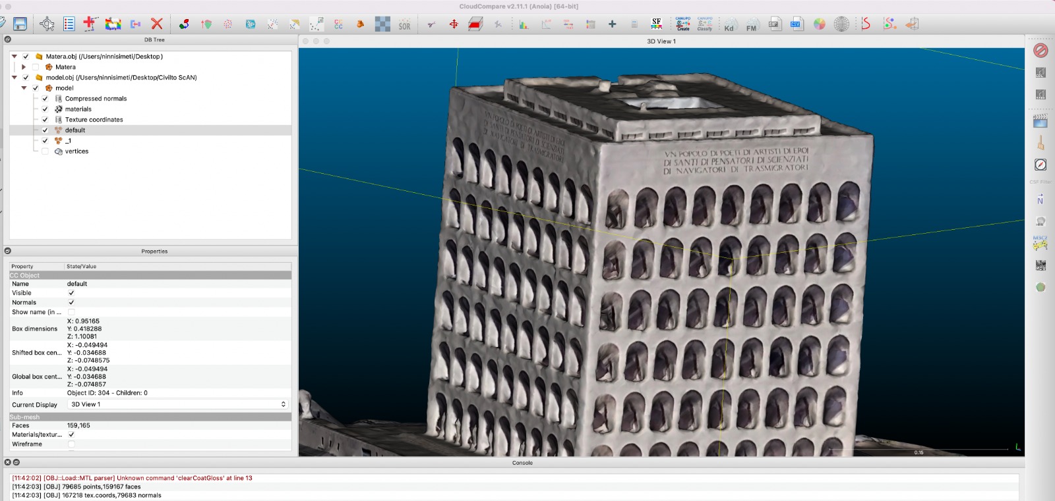This screenshot has width=1055, height=501.
Task: Click the CC connected components icon
Action: click(338, 24)
